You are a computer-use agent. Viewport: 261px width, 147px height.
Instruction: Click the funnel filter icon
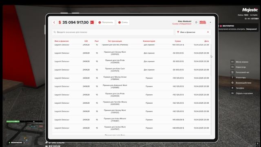pos(178,32)
